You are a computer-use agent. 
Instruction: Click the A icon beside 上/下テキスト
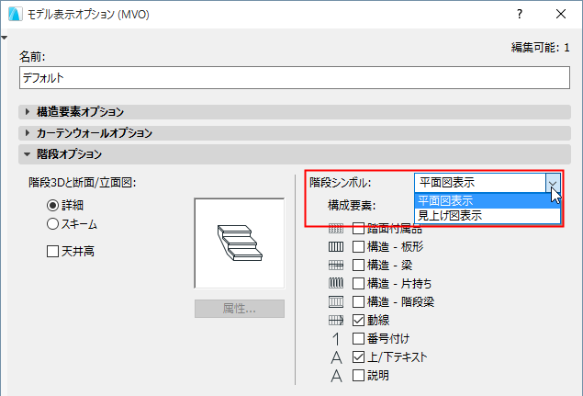pyautogui.click(x=336, y=357)
